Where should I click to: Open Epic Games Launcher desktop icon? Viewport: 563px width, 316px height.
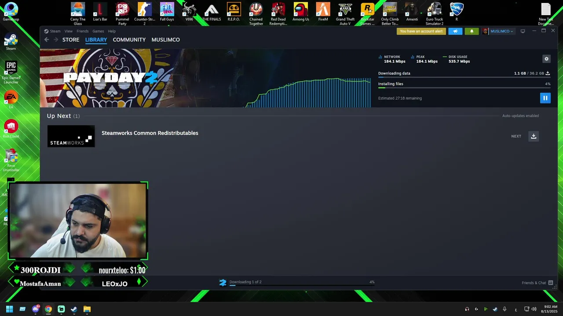pyautogui.click(x=11, y=72)
